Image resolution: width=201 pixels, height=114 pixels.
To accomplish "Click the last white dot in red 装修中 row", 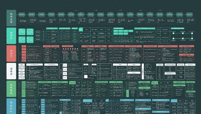I will pos(77,49).
